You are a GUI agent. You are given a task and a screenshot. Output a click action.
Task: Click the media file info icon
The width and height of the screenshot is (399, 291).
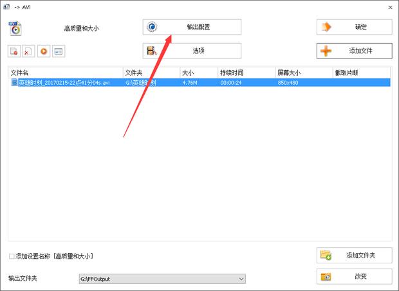pos(59,51)
